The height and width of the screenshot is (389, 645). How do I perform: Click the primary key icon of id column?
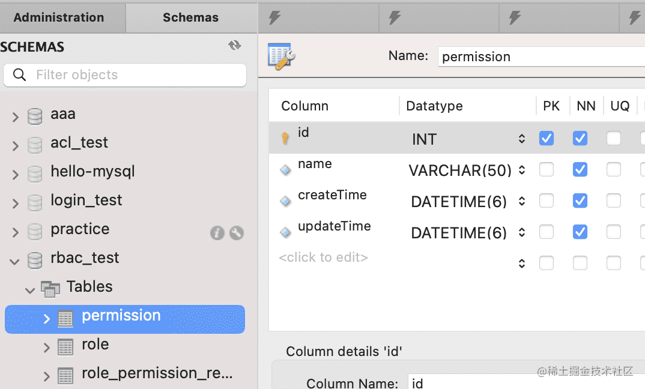pos(285,139)
